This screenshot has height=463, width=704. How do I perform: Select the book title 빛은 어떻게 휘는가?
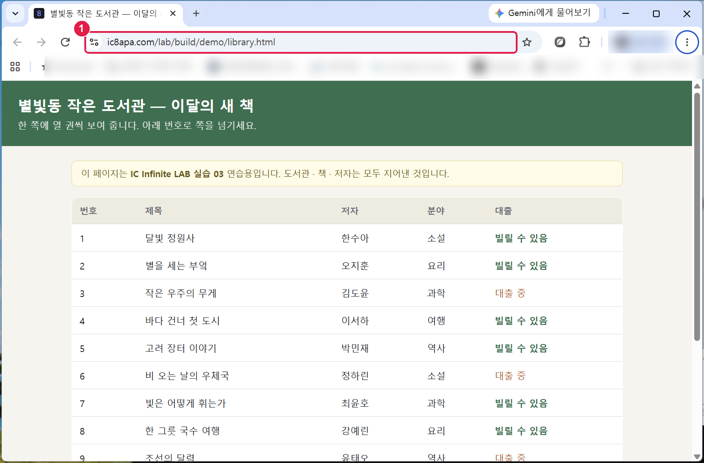186,404
